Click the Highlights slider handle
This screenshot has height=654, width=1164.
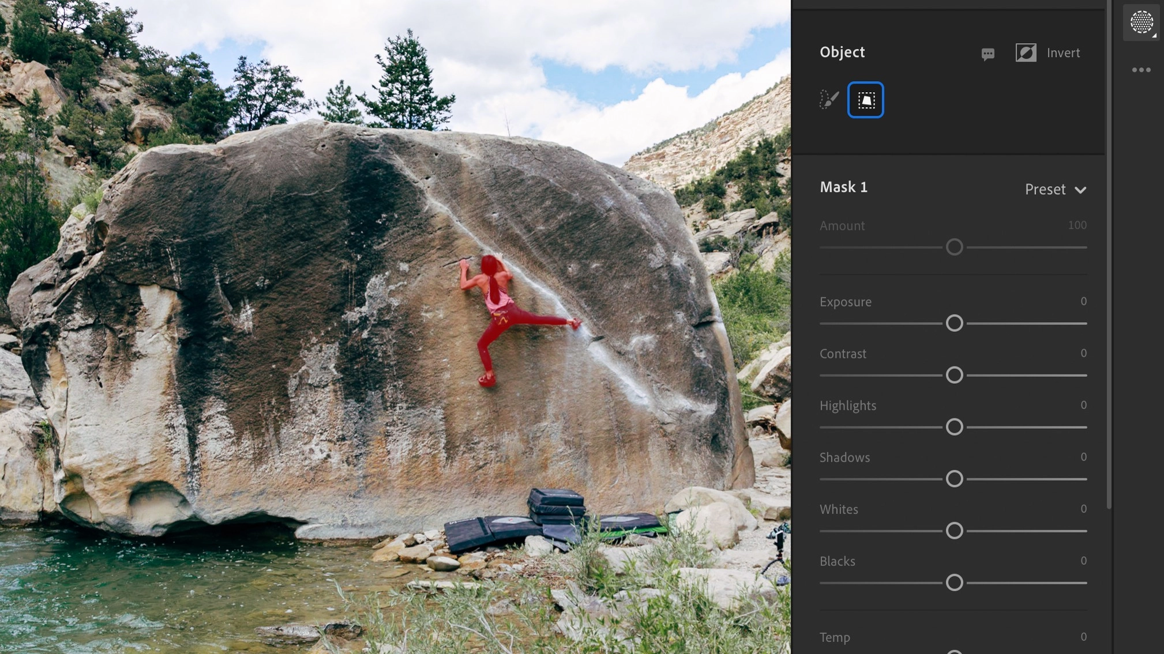955,427
